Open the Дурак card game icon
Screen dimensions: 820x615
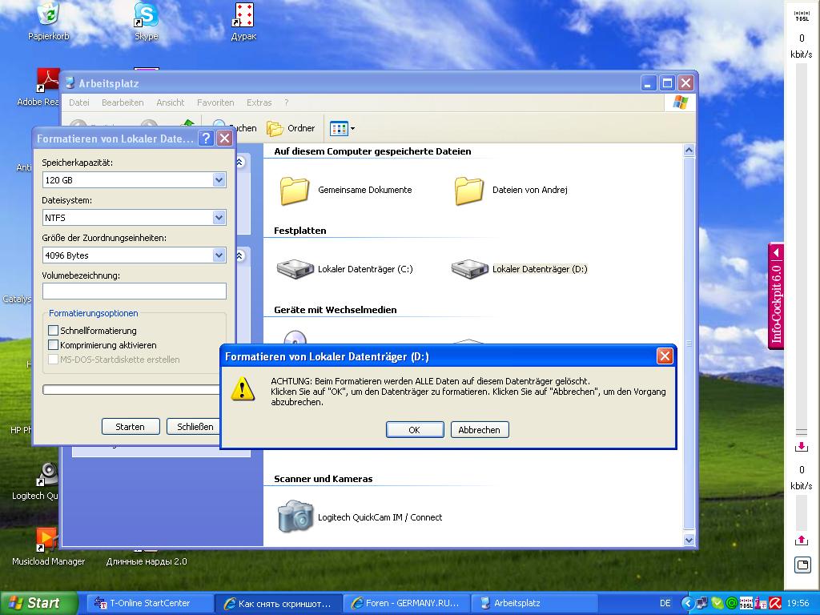pos(243,15)
